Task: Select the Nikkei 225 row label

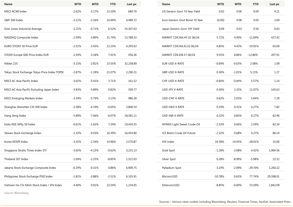Action: [x=11, y=64]
